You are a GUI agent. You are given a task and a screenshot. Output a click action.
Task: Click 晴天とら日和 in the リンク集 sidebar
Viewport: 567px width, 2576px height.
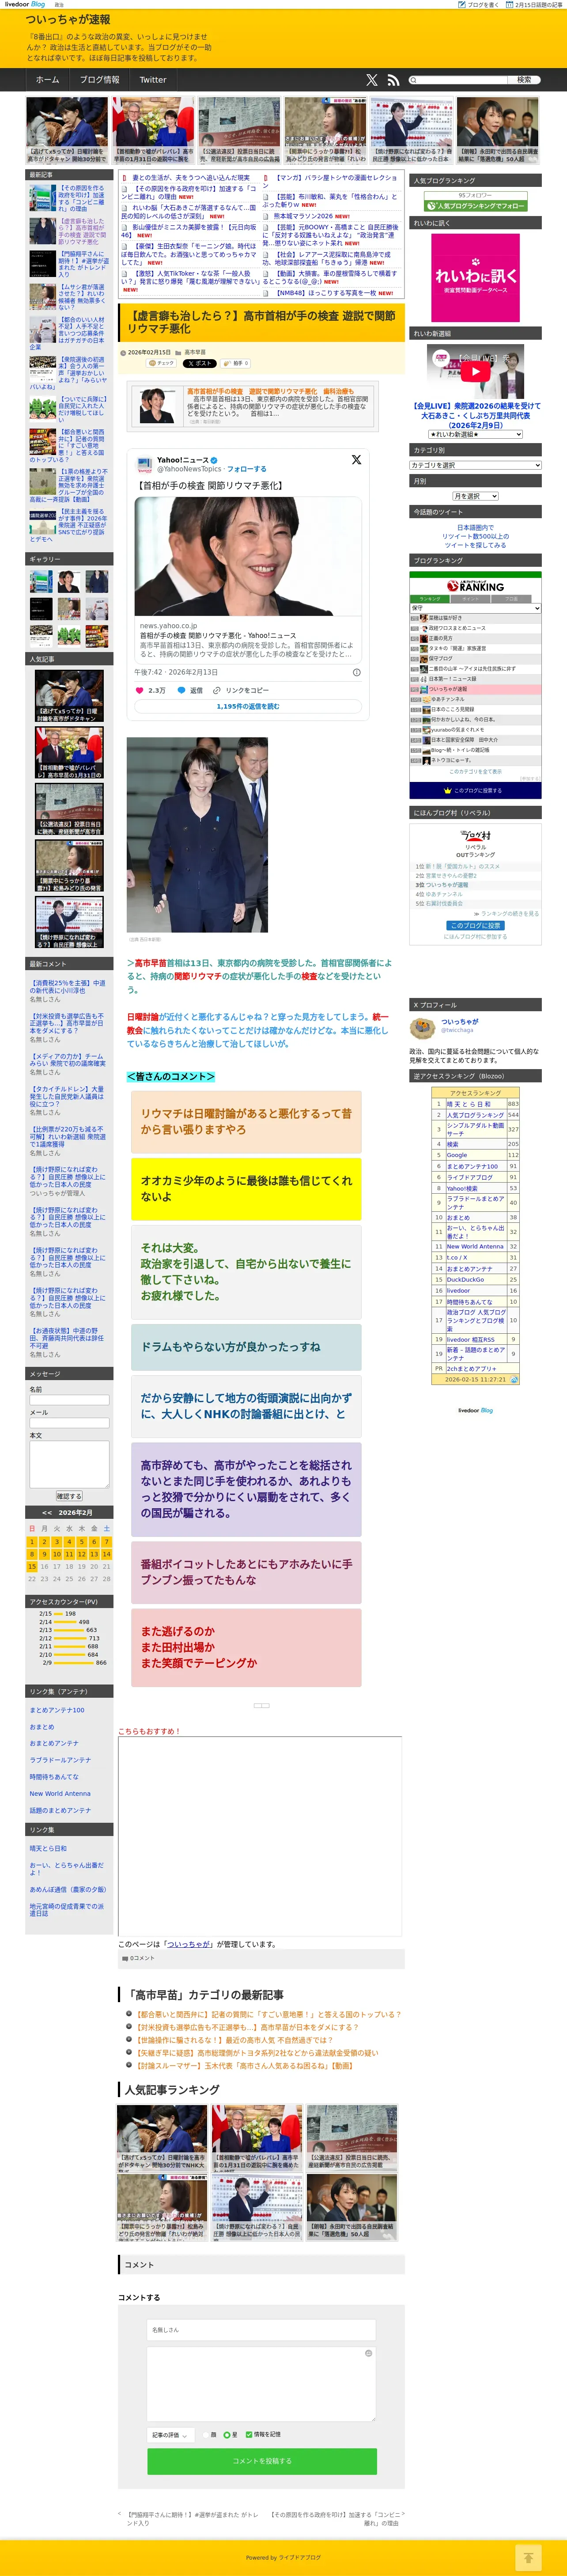(x=48, y=1848)
